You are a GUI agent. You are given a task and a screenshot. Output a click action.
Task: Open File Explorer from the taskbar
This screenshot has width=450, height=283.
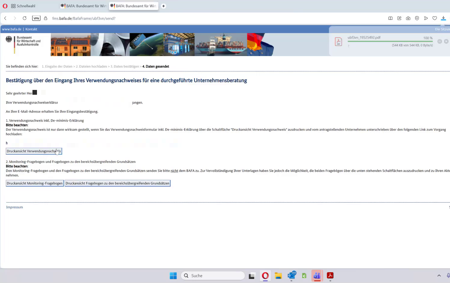click(278, 276)
